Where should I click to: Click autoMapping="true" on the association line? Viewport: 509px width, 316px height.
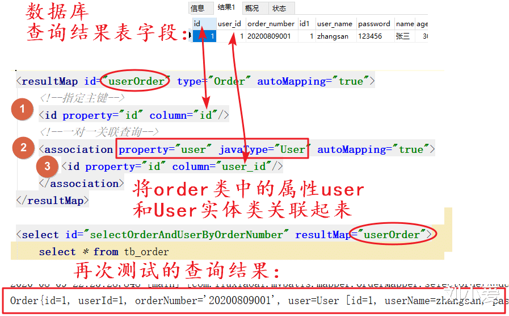pos(373,149)
